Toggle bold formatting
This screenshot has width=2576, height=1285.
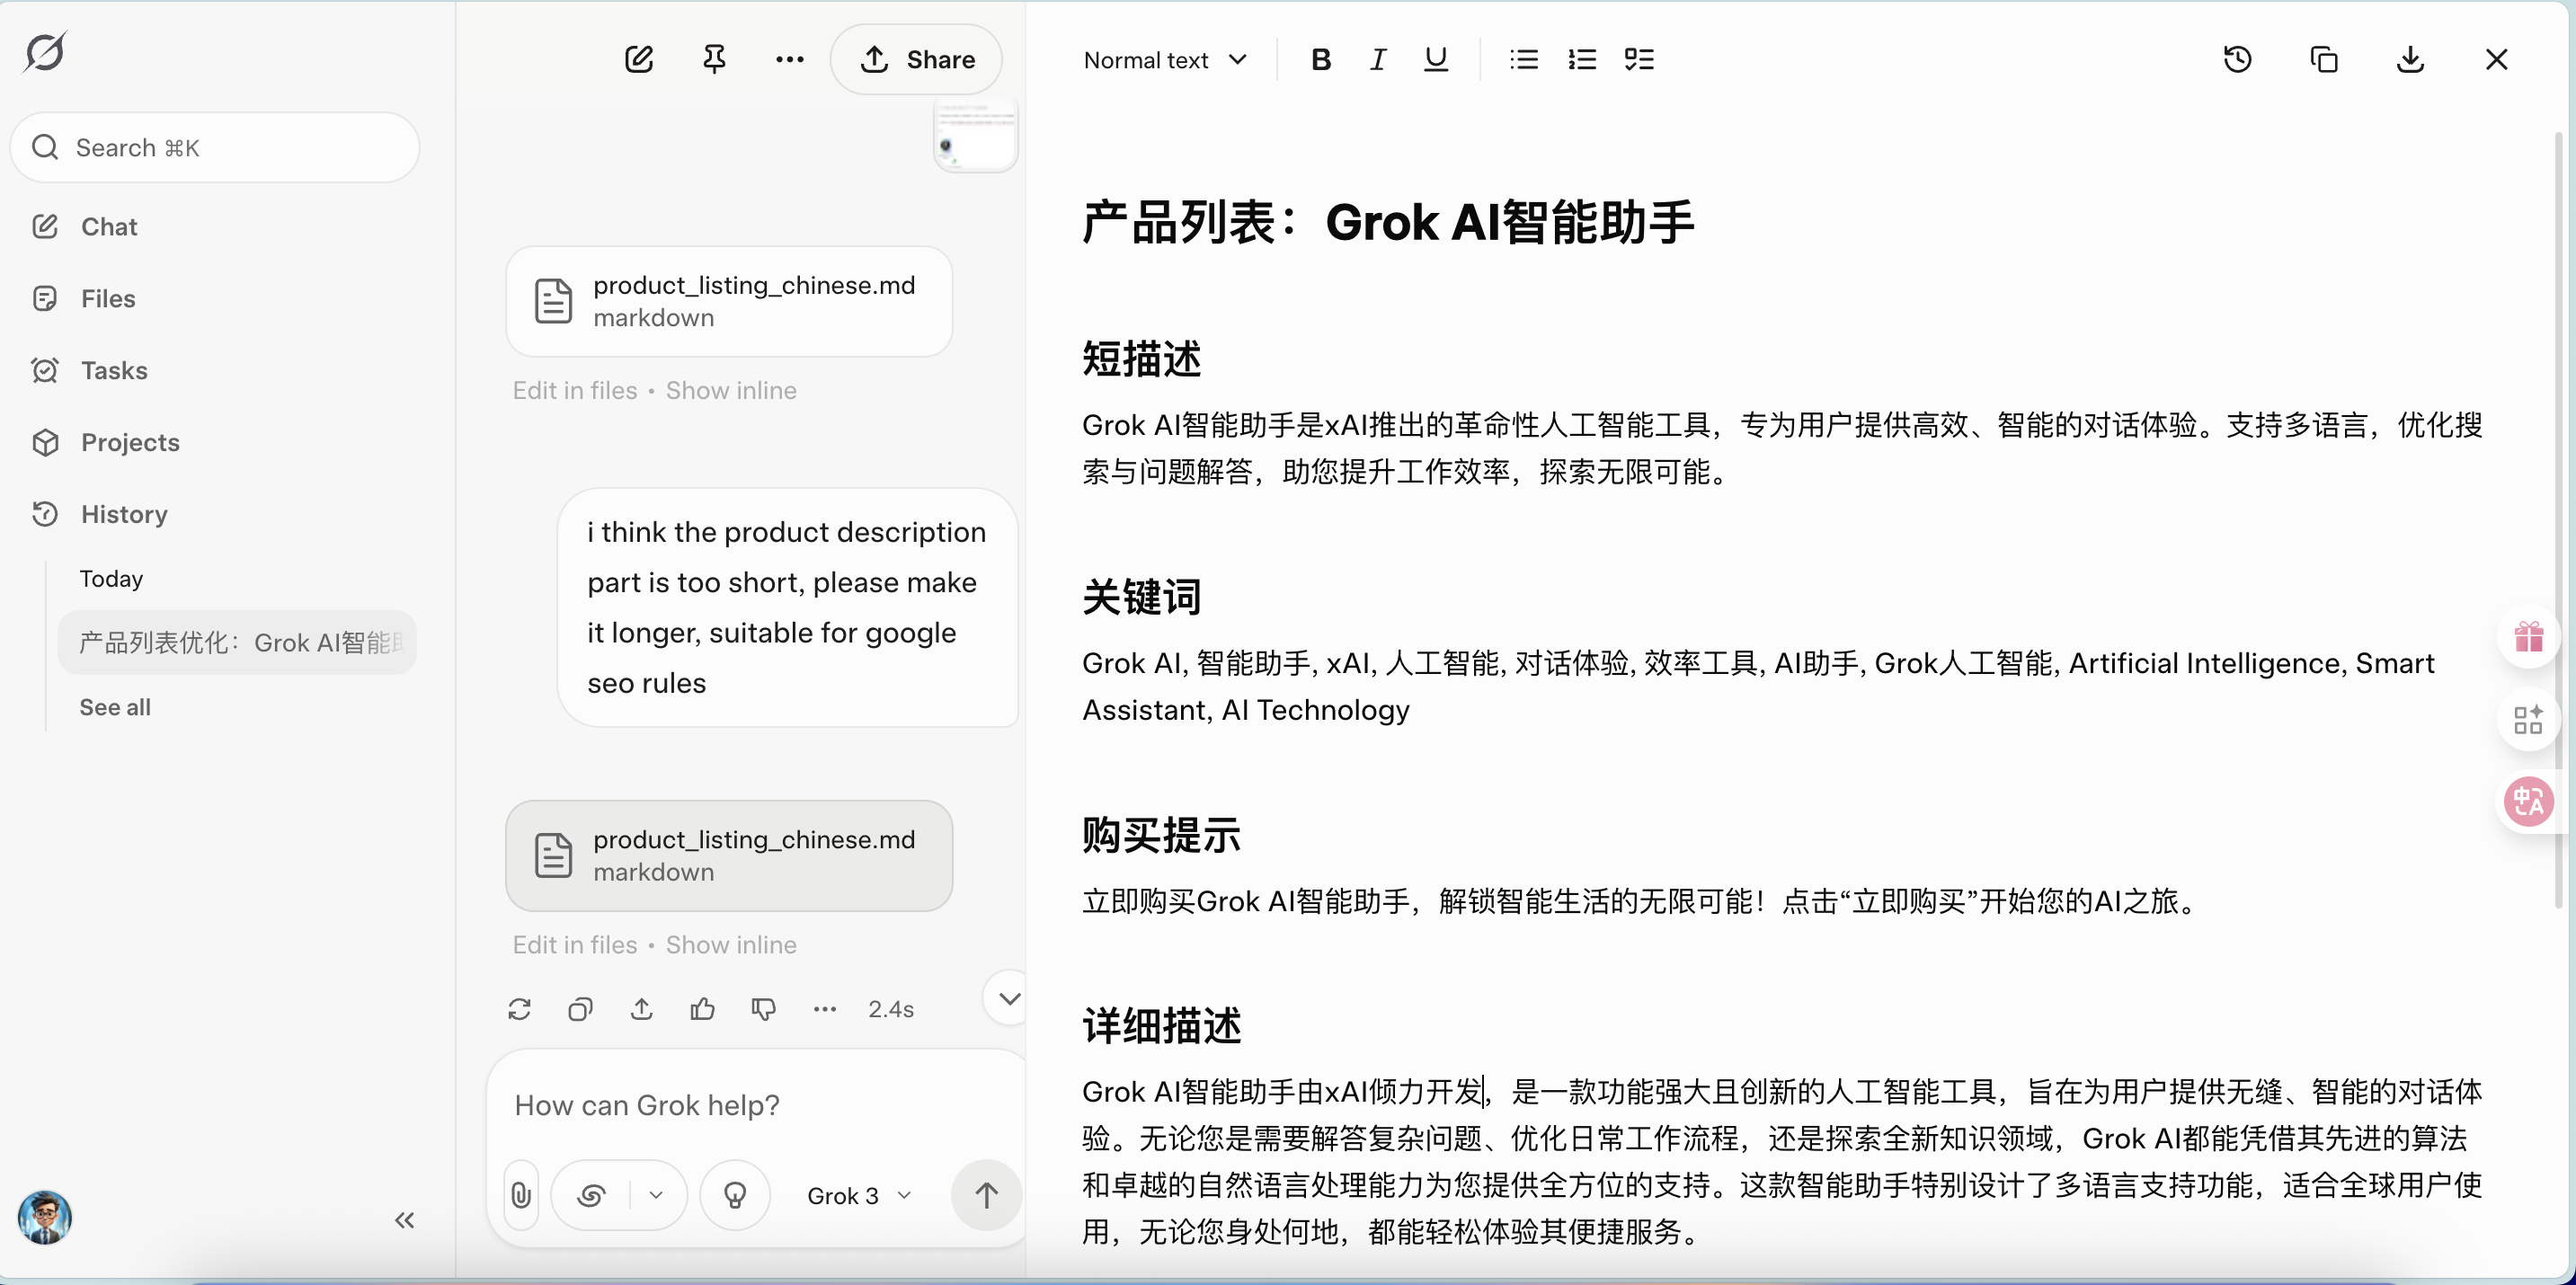coord(1321,60)
